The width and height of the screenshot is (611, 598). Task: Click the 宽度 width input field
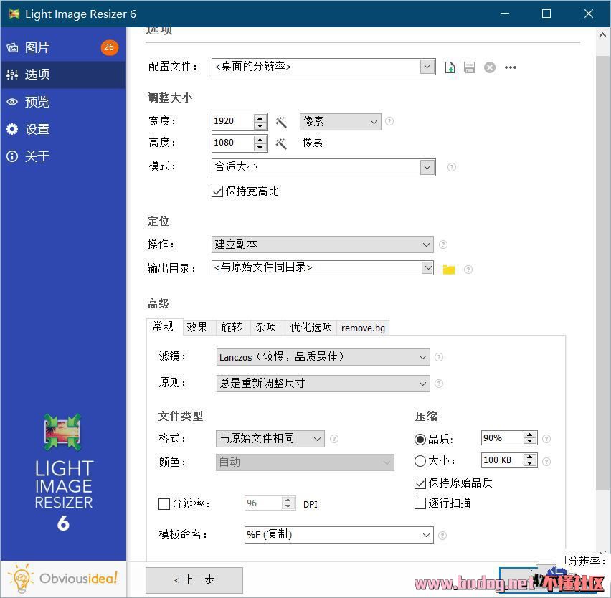click(232, 121)
